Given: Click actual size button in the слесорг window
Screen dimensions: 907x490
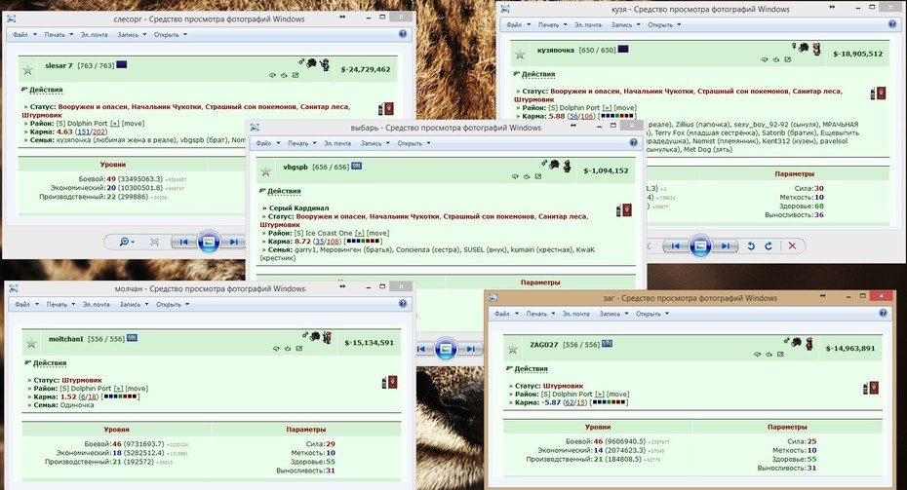Looking at the screenshot, I should point(154,243).
